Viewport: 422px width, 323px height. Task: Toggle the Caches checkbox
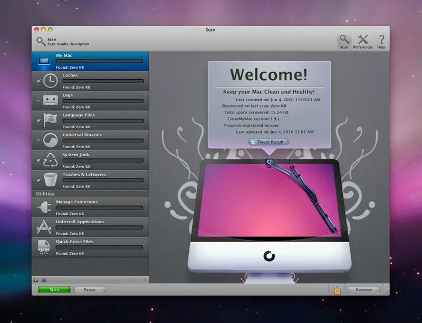pos(39,81)
